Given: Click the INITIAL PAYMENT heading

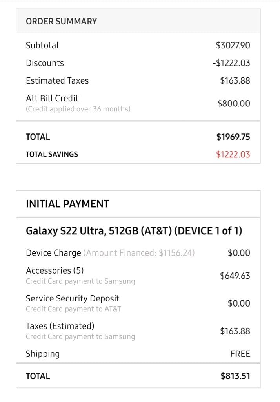Looking at the screenshot, I should 67,204.
